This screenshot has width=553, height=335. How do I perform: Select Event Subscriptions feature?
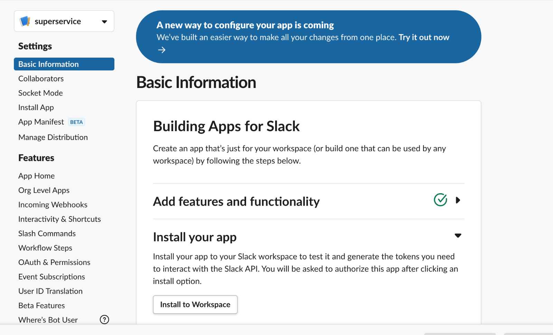pyautogui.click(x=51, y=277)
